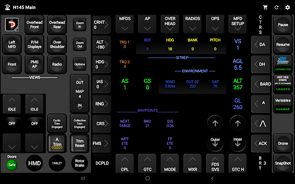Open the shopping cart icon
295x184 pixels.
[x=265, y=7]
